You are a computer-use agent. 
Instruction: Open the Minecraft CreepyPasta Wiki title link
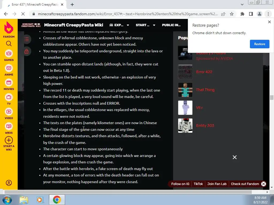click(x=74, y=25)
